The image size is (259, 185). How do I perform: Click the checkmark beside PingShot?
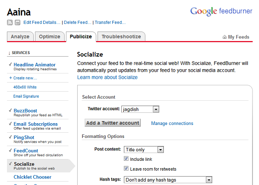[10, 137]
